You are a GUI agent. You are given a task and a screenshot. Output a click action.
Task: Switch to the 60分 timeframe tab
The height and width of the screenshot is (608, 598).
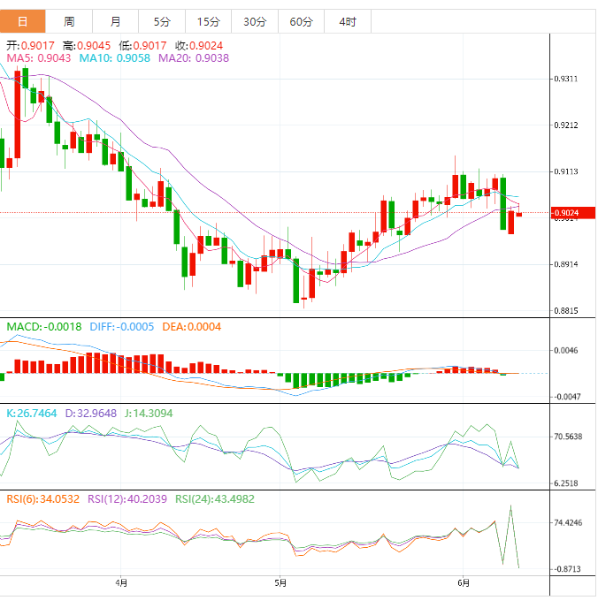point(301,21)
